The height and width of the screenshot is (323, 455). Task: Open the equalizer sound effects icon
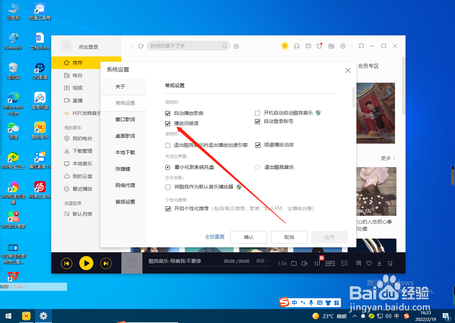coord(318,263)
